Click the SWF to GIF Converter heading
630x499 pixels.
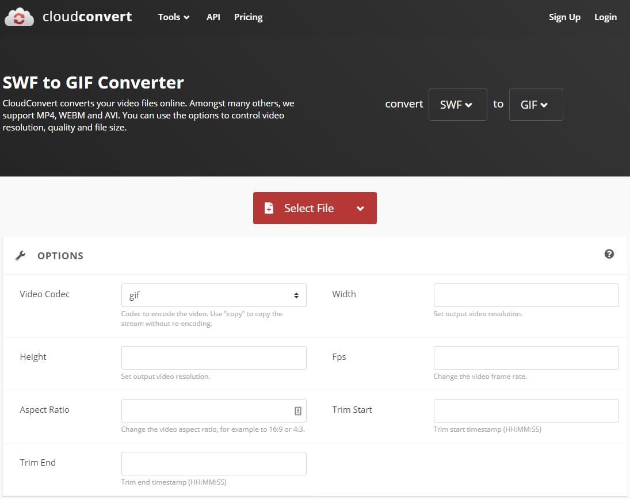93,83
